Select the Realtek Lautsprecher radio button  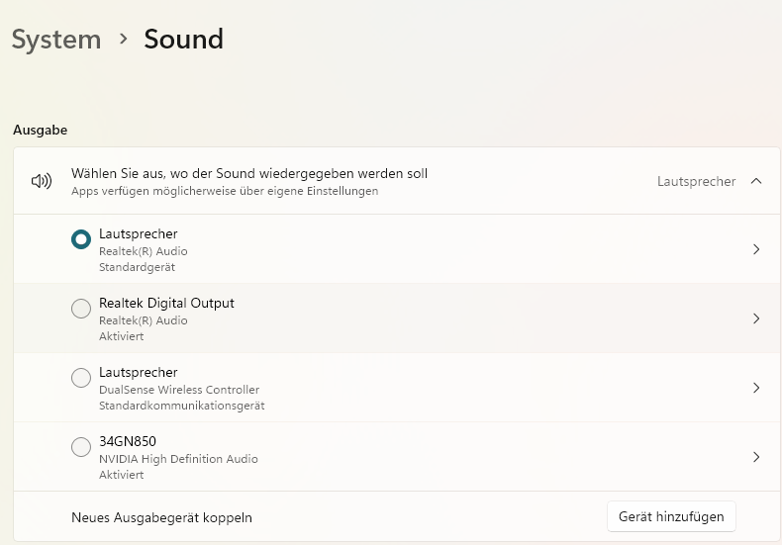[81, 239]
